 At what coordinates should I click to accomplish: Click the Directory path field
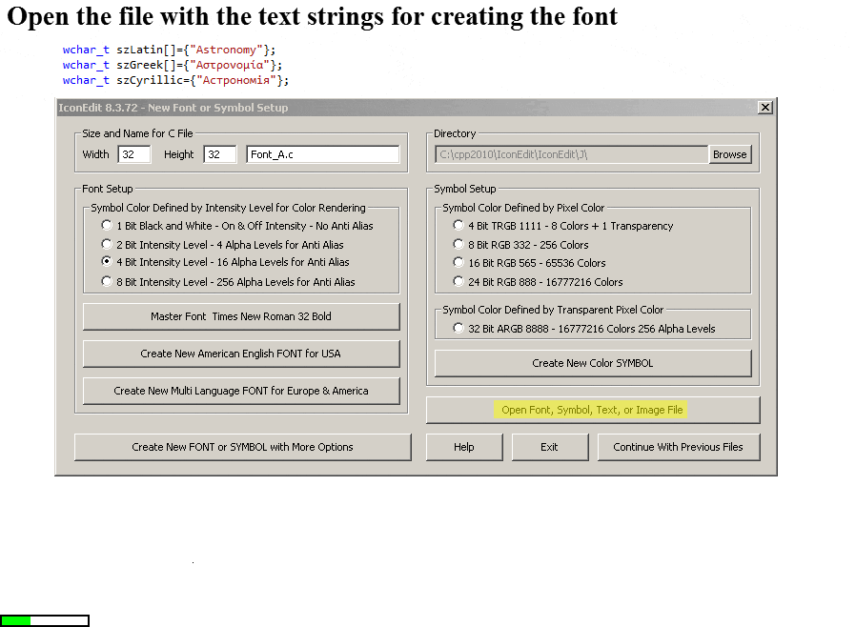click(572, 154)
